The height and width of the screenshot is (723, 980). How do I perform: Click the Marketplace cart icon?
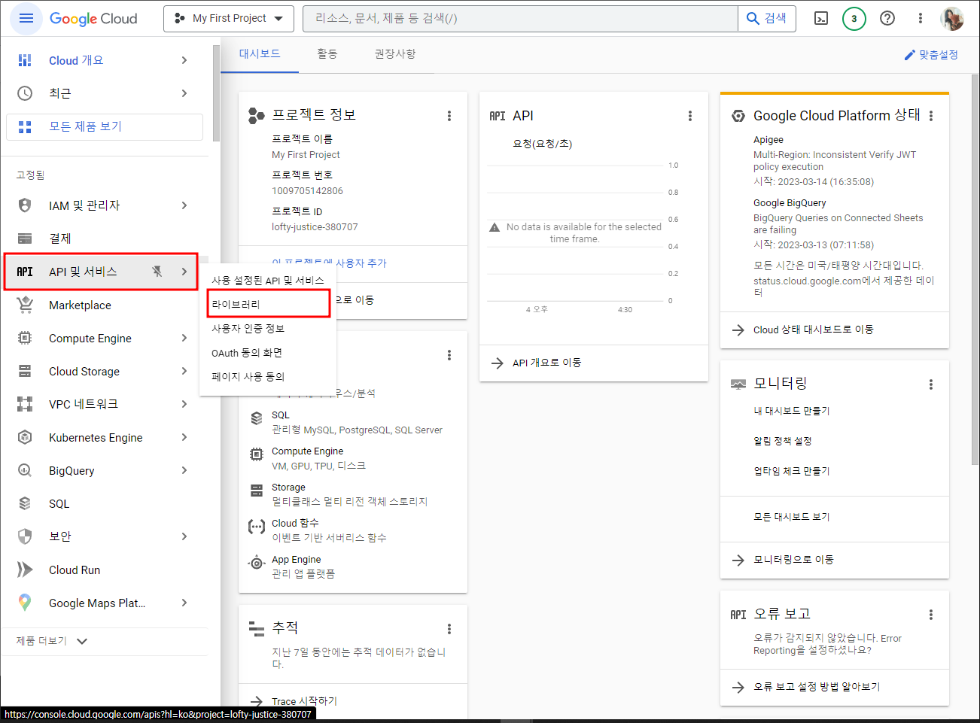point(25,305)
